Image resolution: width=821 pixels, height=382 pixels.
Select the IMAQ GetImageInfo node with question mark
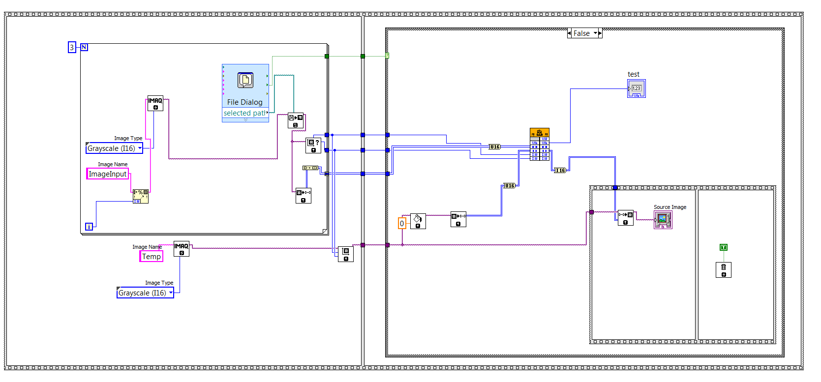point(313,146)
